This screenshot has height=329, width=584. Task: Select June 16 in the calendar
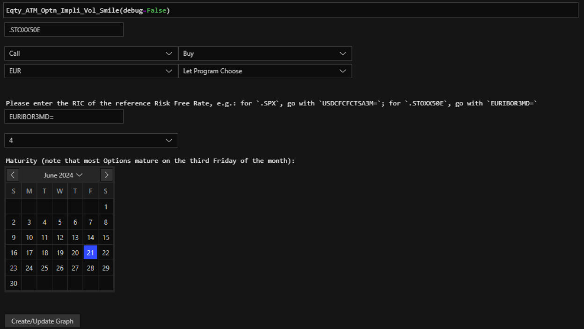(x=14, y=253)
